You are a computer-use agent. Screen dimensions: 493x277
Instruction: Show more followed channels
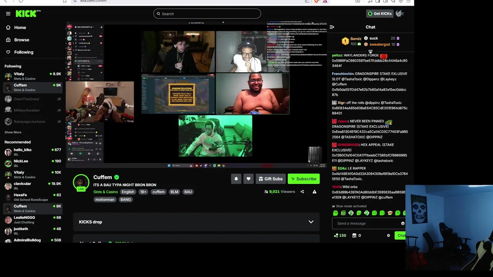tap(13, 132)
